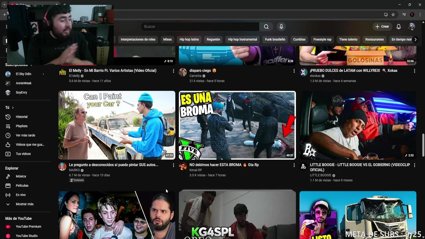
Task: Click the Crear button
Action: pos(382,27)
